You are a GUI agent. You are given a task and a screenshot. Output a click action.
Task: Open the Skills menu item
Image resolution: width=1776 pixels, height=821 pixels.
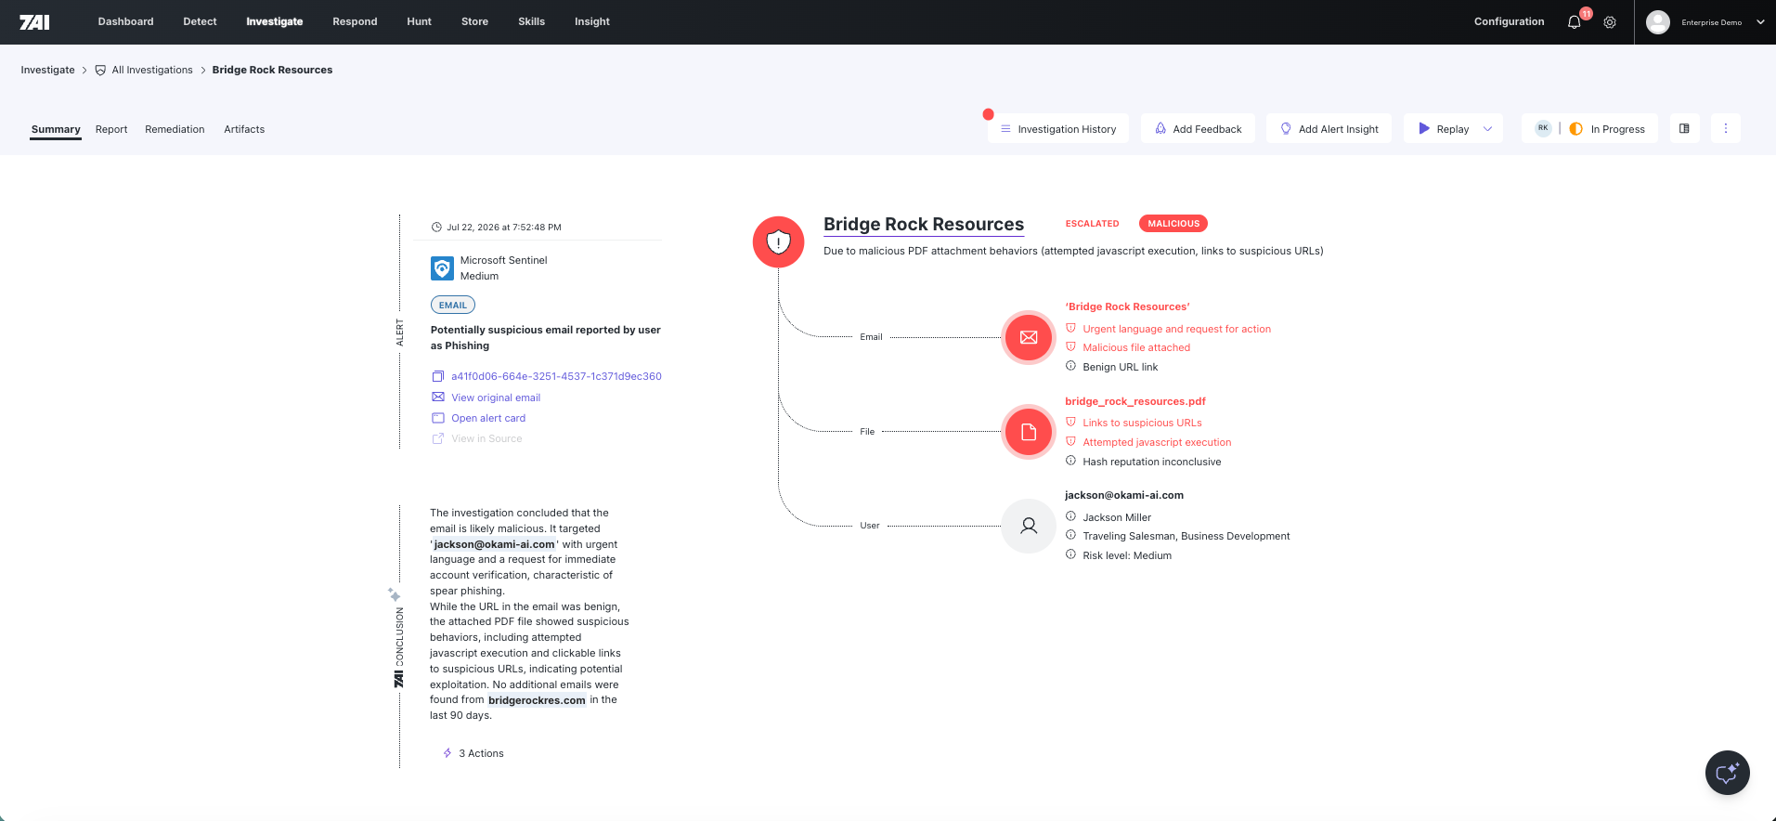531,21
